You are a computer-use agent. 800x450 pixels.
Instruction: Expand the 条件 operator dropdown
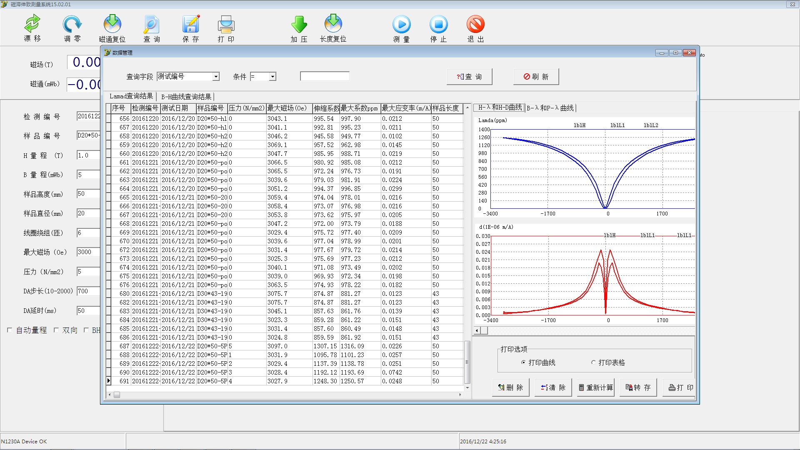272,77
